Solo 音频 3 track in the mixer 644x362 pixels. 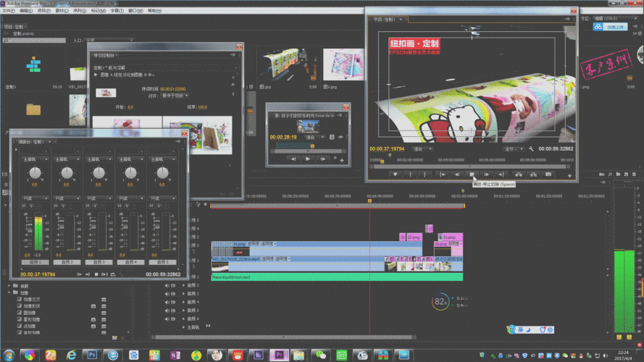tap(95, 206)
